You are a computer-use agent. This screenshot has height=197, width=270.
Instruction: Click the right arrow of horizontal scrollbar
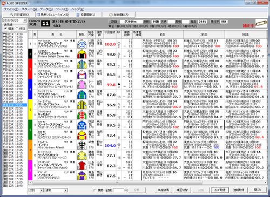click(265, 182)
